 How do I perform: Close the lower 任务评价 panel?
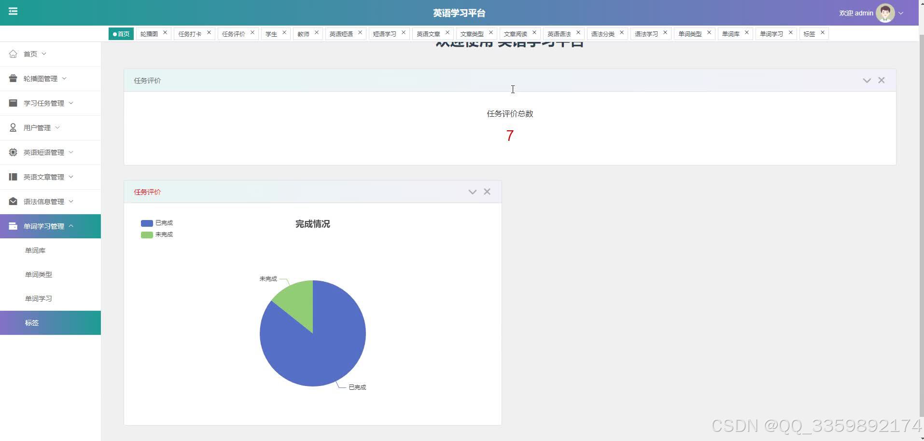point(487,192)
